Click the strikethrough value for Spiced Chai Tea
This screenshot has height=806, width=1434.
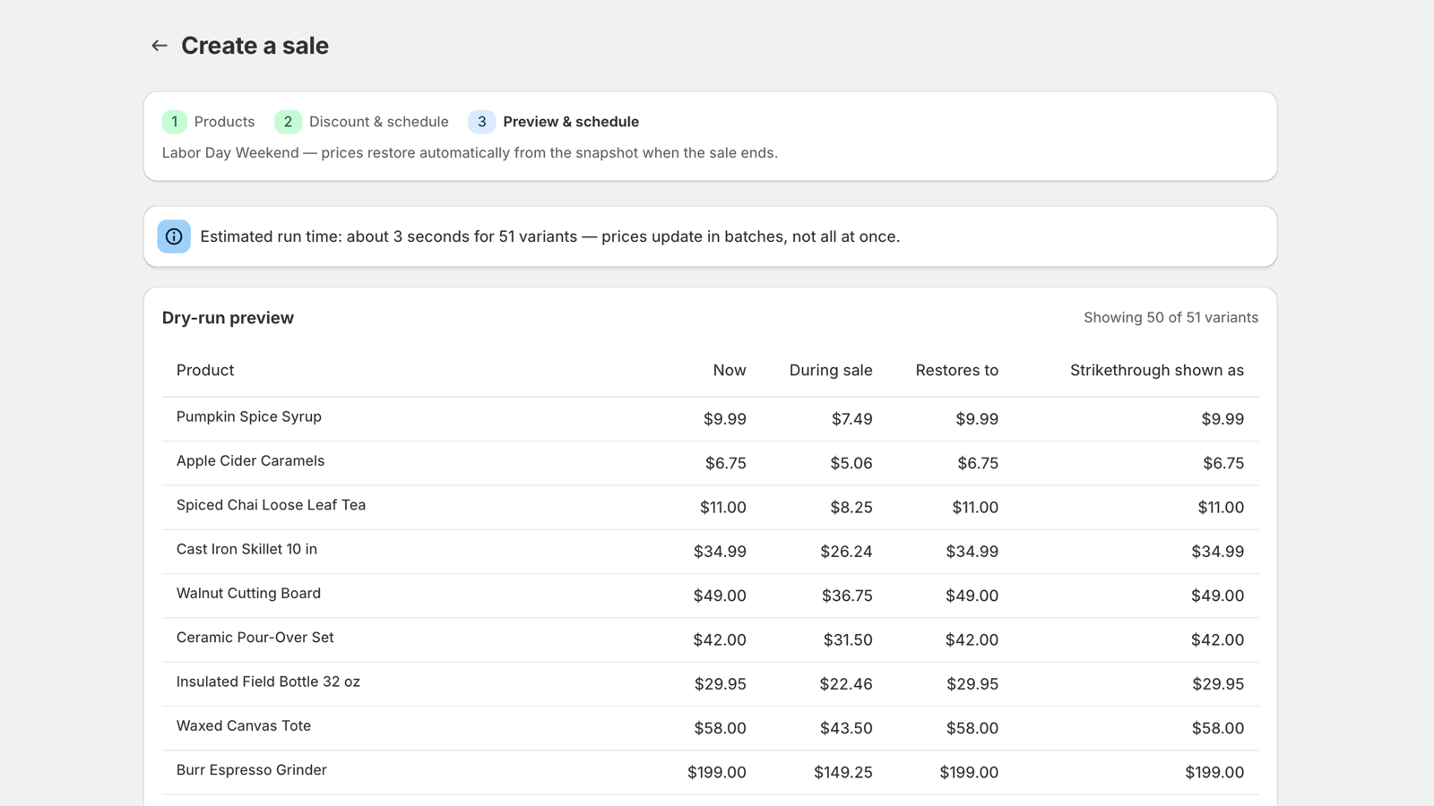(1221, 508)
